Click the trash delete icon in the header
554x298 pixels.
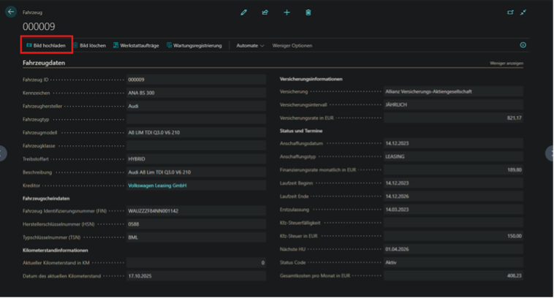pos(308,12)
